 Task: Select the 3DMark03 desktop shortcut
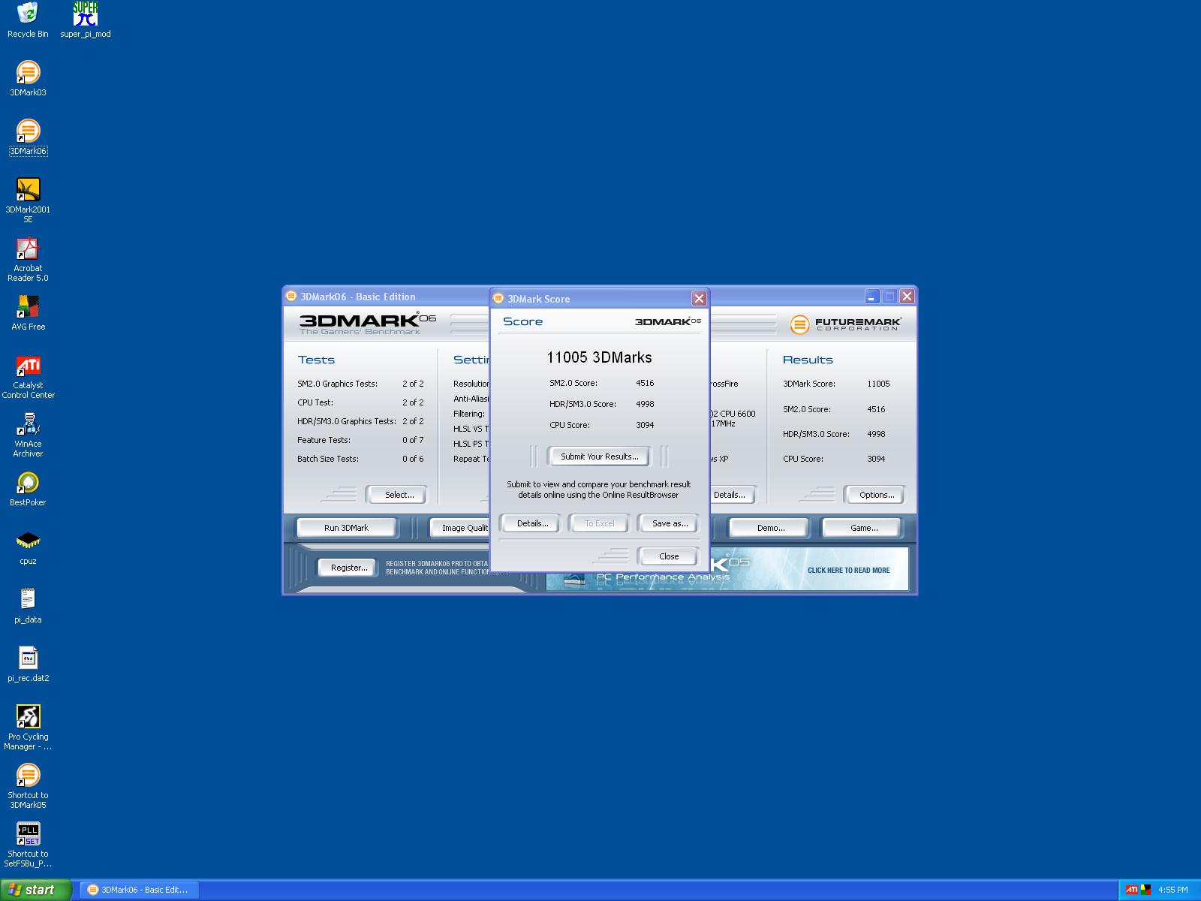click(28, 78)
